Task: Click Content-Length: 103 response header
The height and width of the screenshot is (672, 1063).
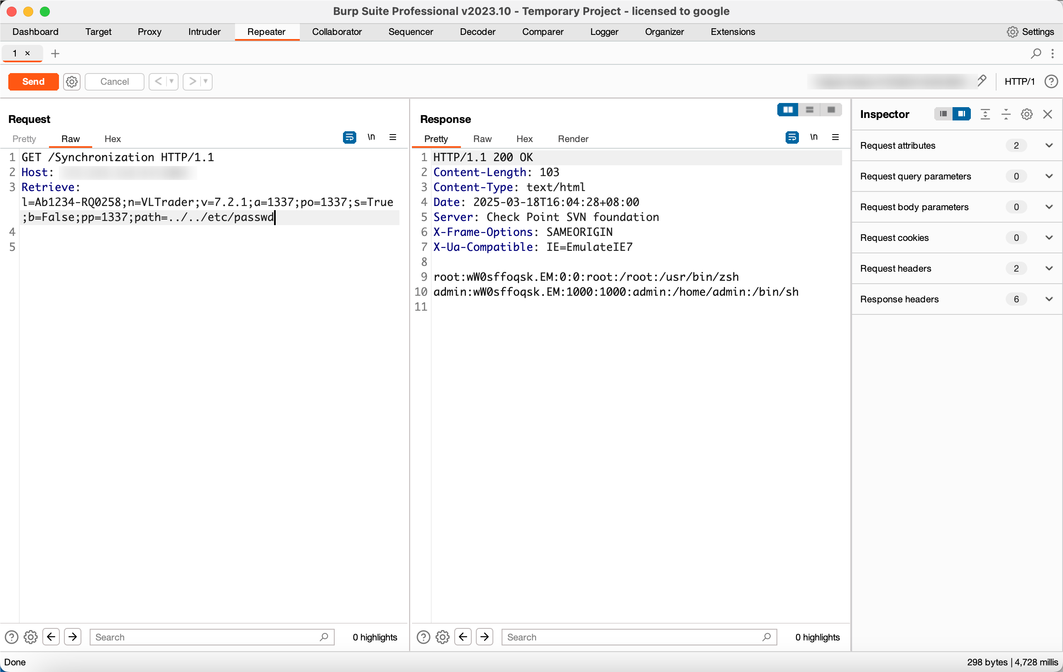Action: (x=496, y=172)
